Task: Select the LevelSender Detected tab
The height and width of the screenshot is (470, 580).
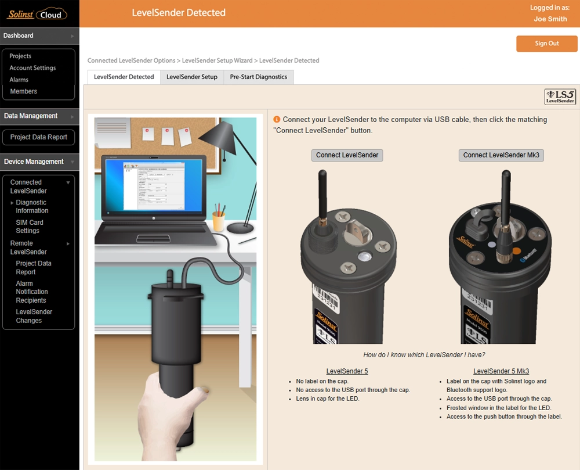Action: [124, 77]
